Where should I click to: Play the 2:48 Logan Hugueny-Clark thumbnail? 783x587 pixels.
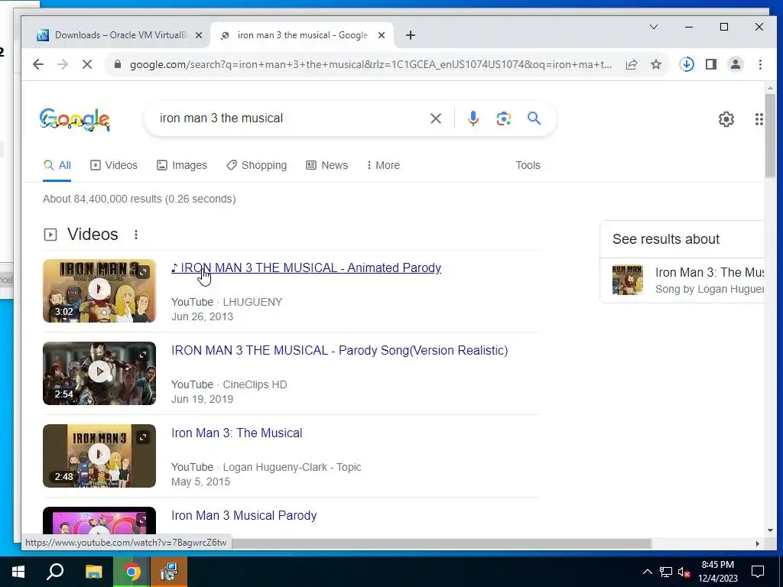point(99,456)
